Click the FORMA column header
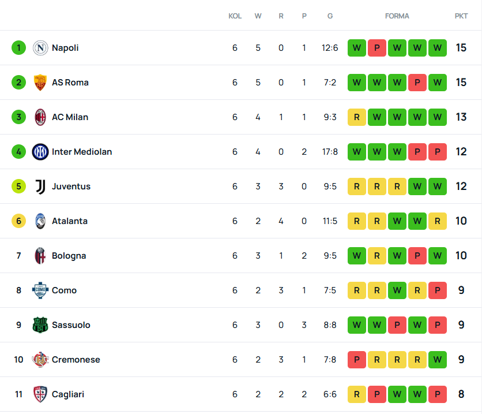482x414 pixels. (397, 16)
